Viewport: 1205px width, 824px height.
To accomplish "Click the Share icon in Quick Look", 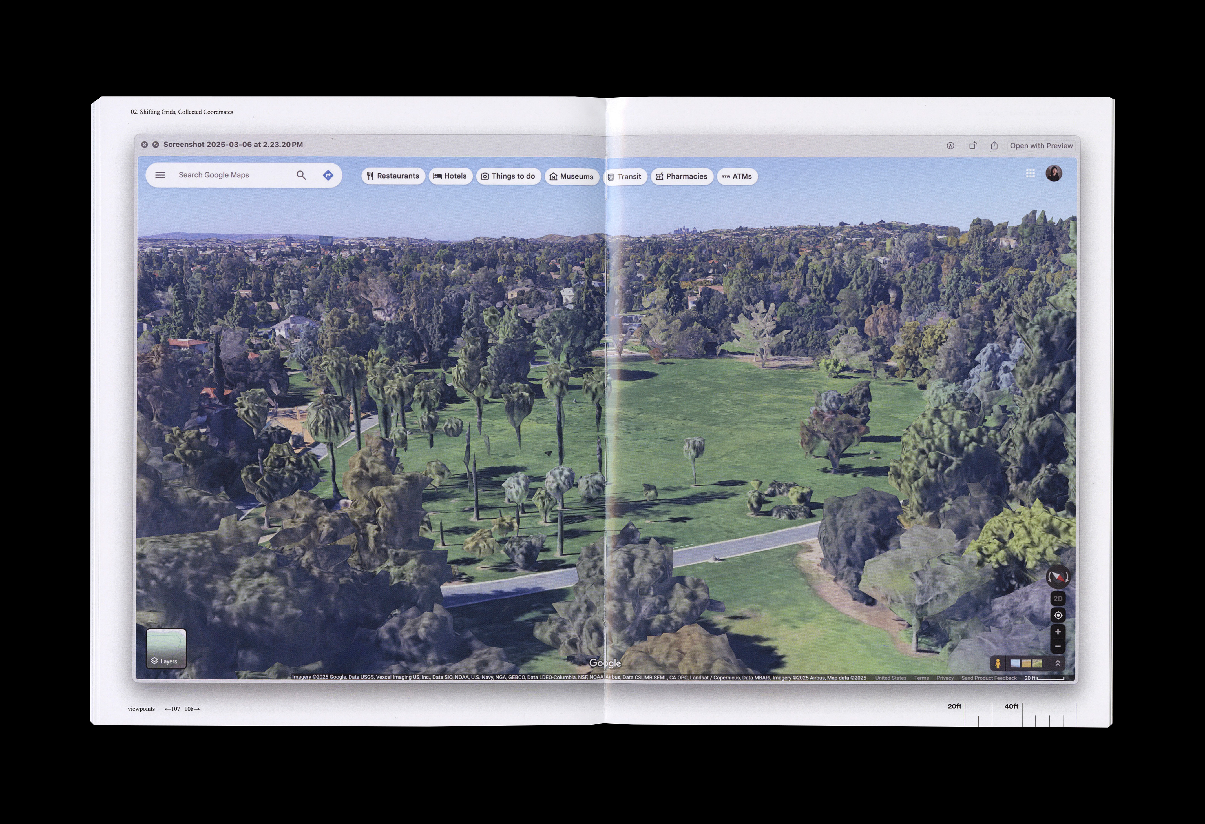I will point(994,146).
